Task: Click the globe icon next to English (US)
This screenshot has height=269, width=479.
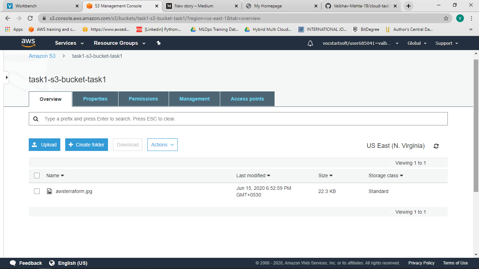Action: point(52,263)
